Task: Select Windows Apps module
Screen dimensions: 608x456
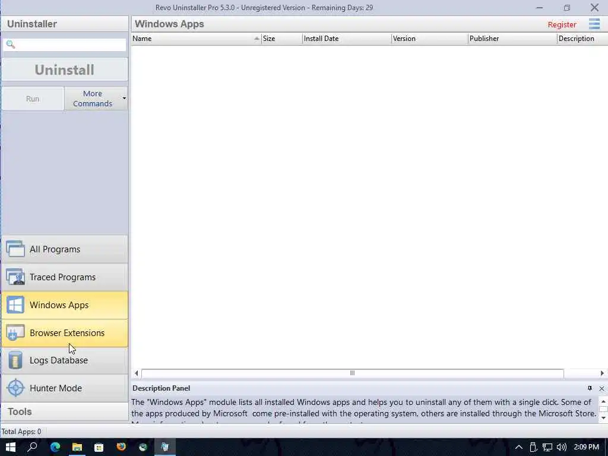Action: click(64, 305)
